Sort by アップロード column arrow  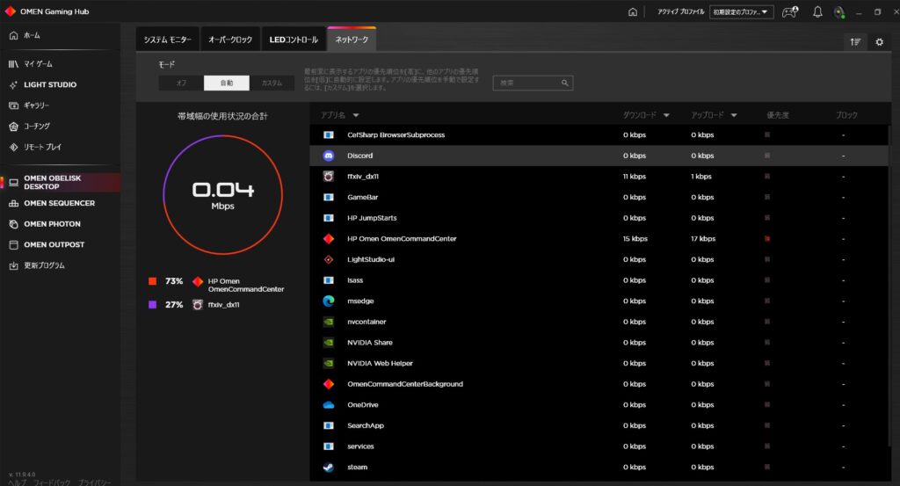tap(733, 115)
